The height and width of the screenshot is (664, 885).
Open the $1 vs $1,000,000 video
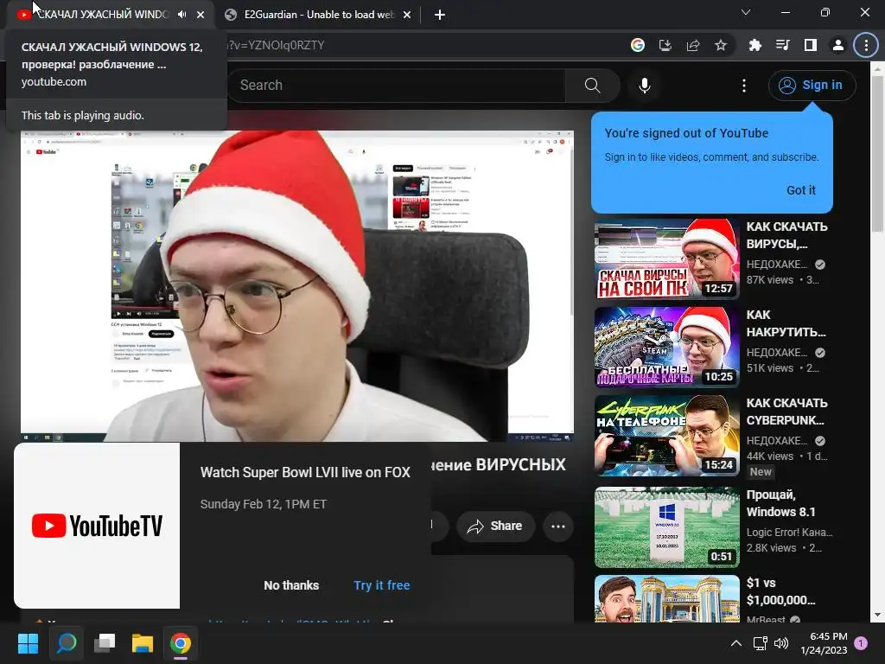point(780,591)
